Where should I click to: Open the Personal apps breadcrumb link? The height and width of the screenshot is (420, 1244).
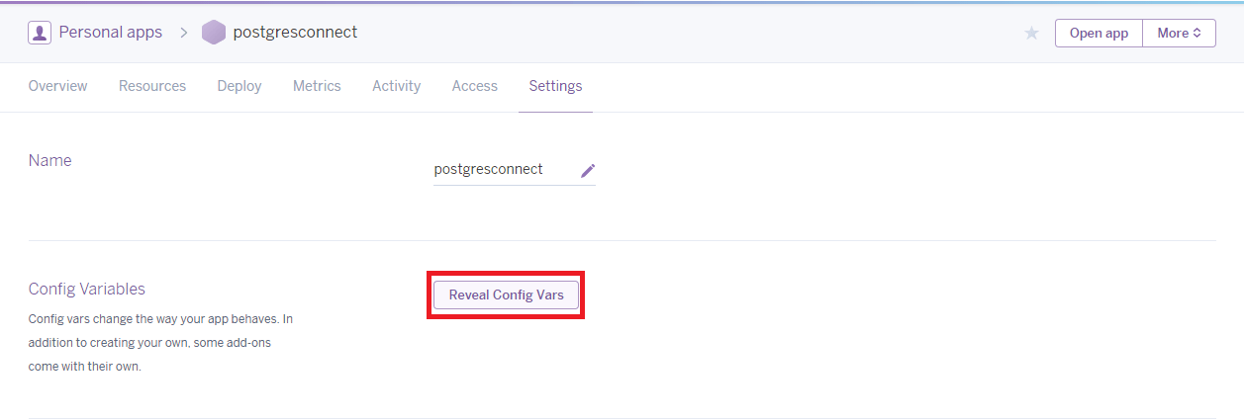[110, 33]
